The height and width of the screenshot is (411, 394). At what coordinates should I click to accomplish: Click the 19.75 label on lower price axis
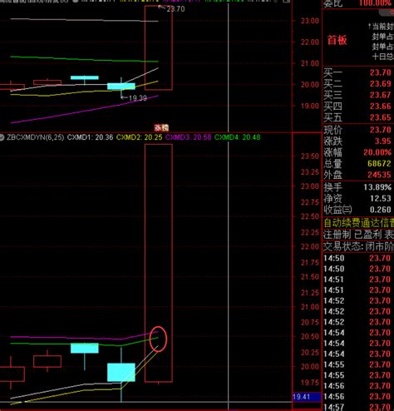click(x=310, y=383)
